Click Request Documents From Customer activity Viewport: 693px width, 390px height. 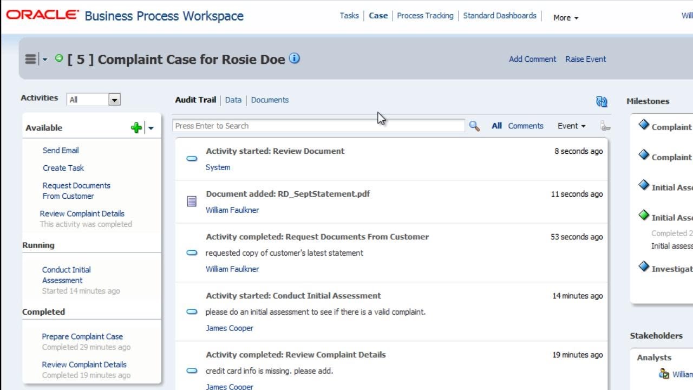point(76,191)
